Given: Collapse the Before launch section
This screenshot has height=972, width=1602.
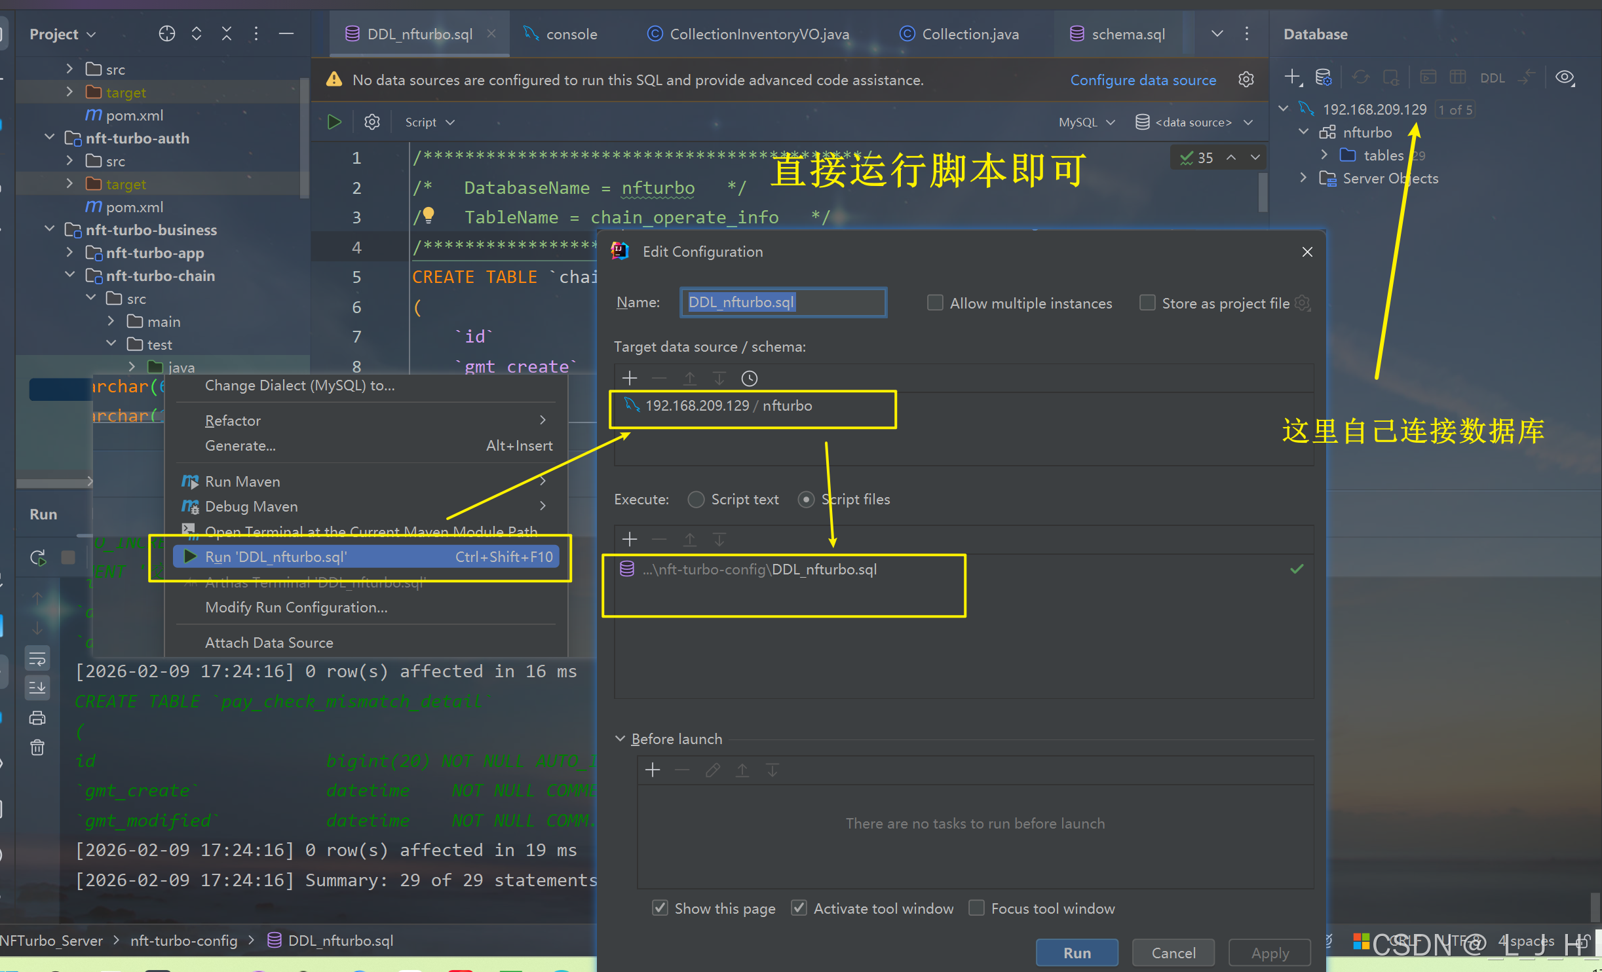Looking at the screenshot, I should 620,739.
